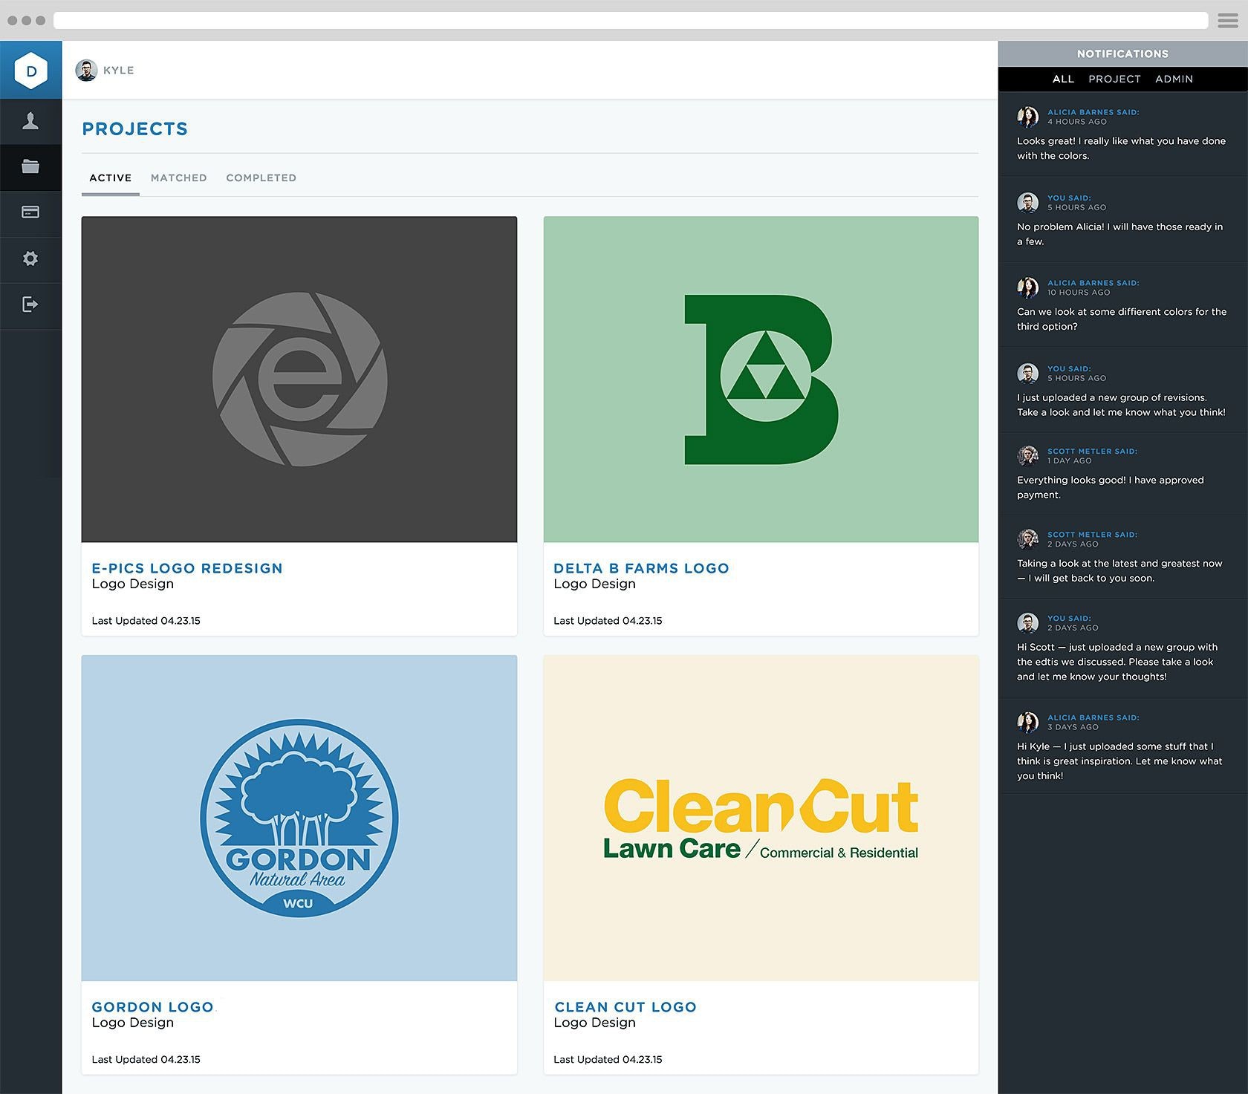Image resolution: width=1248 pixels, height=1094 pixels.
Task: Filter notifications by Project
Action: pos(1114,79)
